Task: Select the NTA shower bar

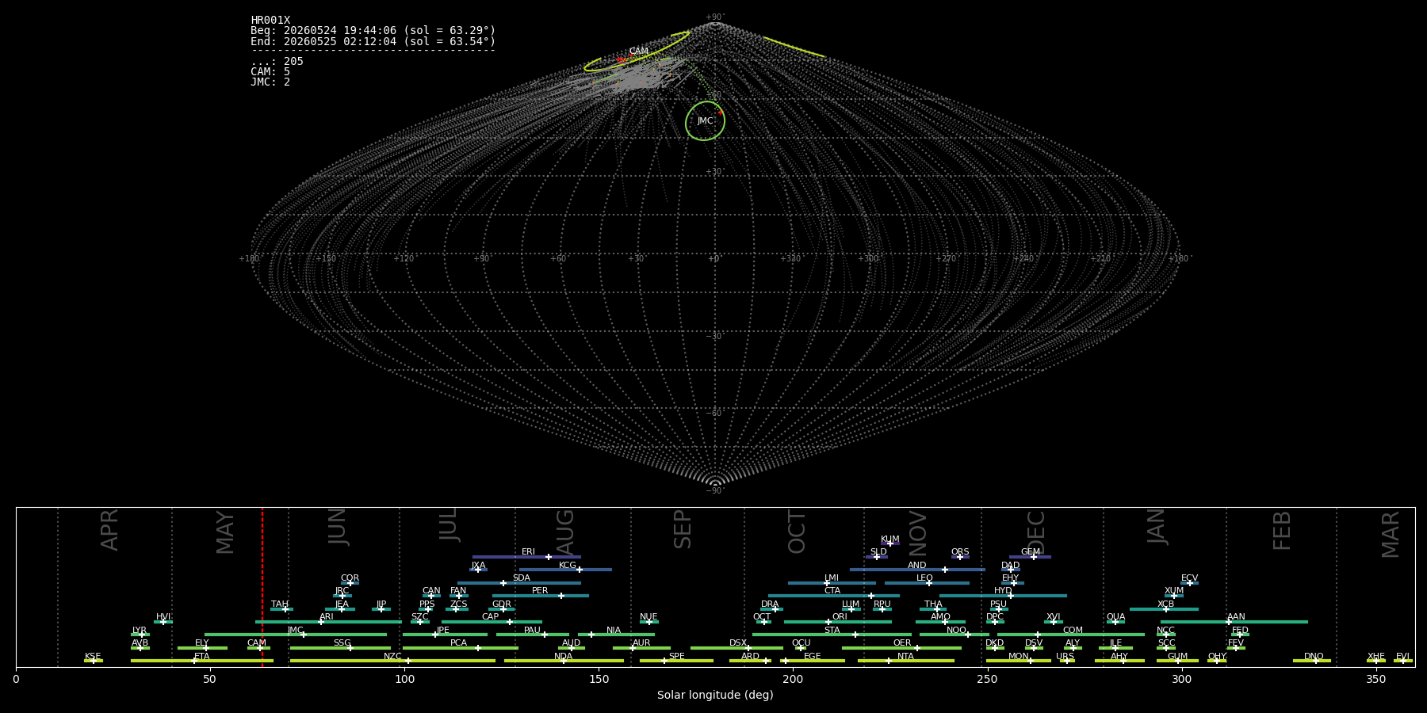Action: tap(906, 661)
